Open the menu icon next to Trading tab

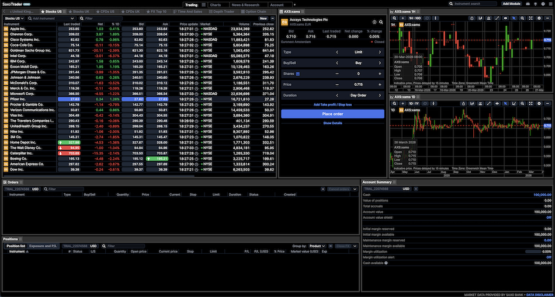point(203,5)
